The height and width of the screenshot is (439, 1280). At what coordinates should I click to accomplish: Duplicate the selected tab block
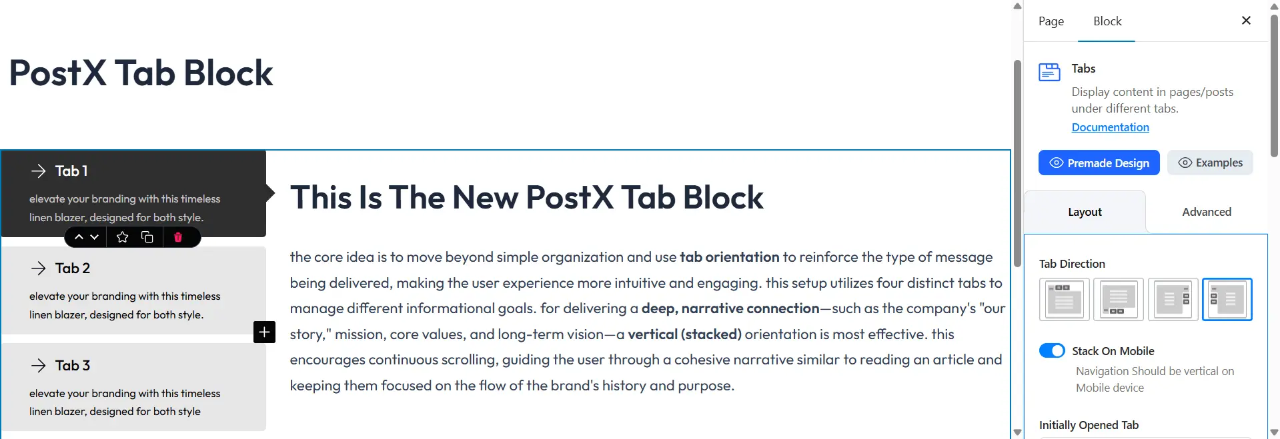click(x=147, y=236)
